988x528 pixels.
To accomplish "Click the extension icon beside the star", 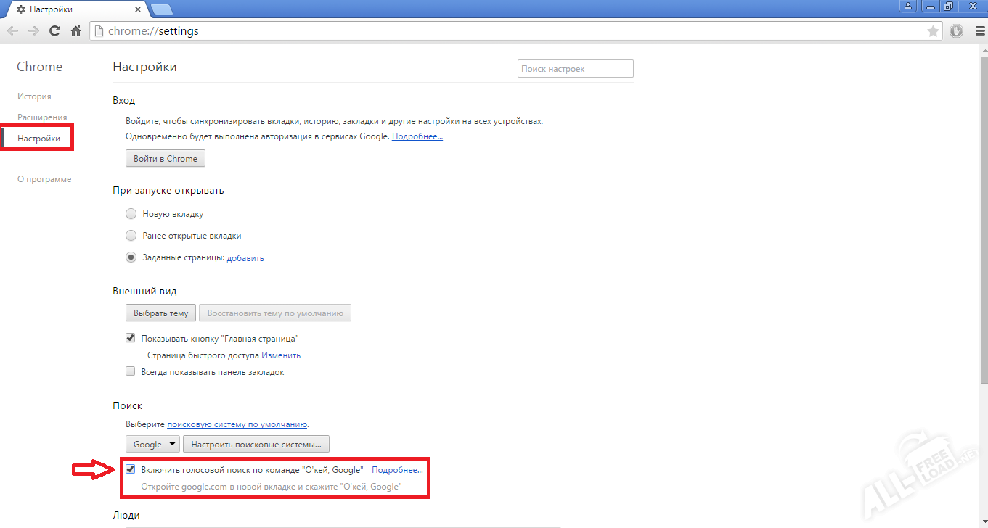I will click(956, 31).
